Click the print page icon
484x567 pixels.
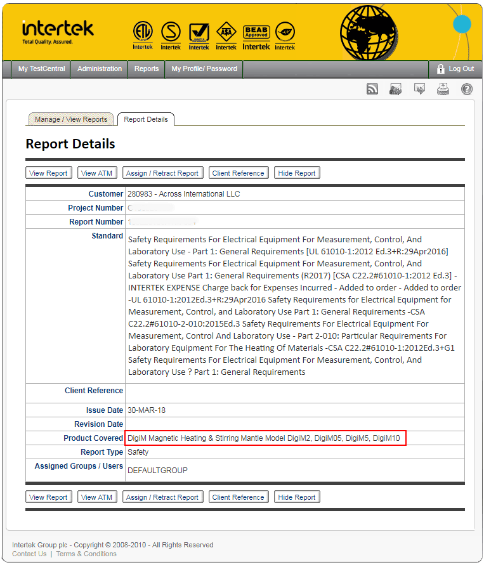pyautogui.click(x=443, y=89)
